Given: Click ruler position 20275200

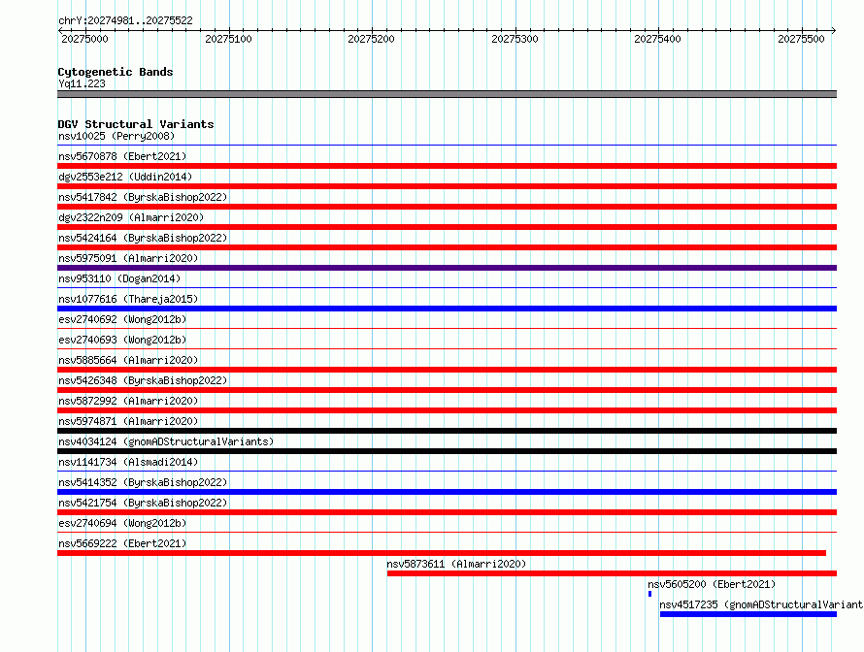Looking at the screenshot, I should [x=372, y=39].
